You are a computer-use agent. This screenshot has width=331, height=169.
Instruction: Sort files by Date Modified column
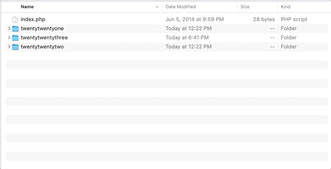180,7
